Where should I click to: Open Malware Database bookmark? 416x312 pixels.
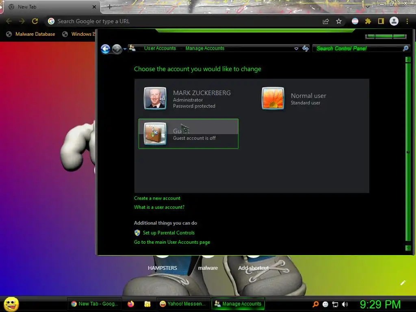click(31, 34)
